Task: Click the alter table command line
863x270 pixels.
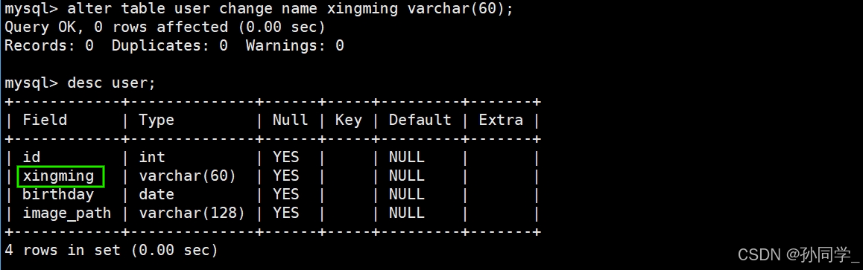Action: [x=259, y=10]
